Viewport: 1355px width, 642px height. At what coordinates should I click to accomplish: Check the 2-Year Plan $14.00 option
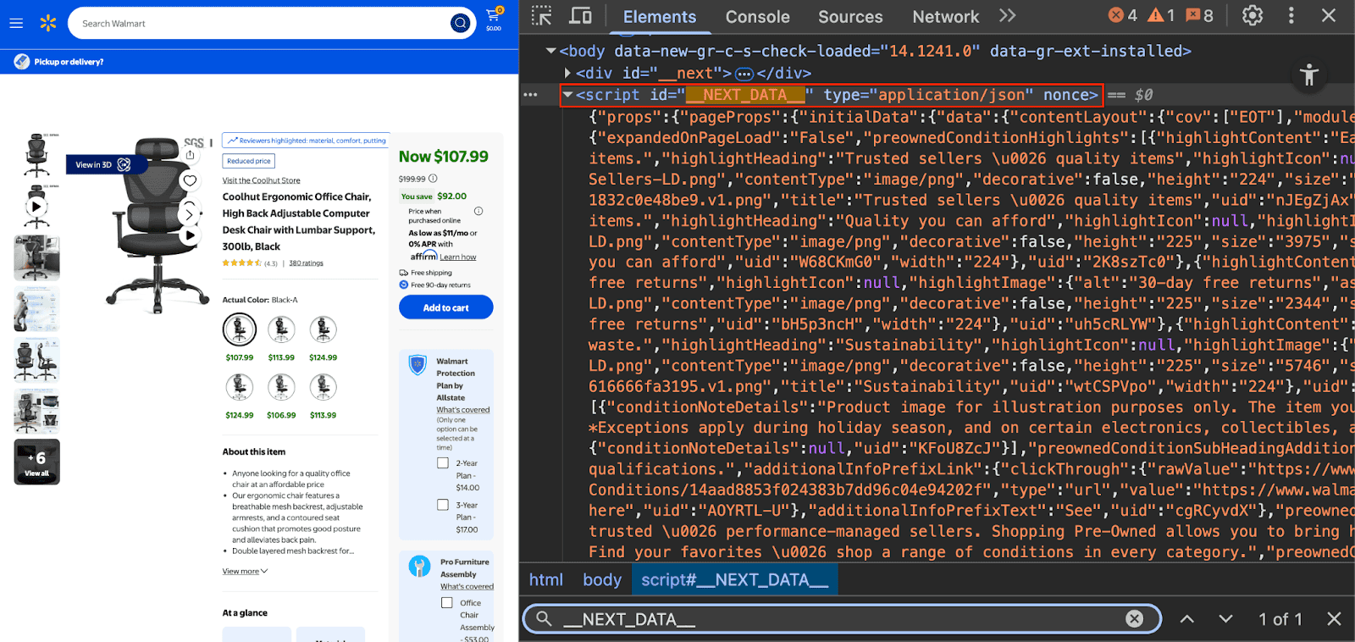(x=443, y=463)
